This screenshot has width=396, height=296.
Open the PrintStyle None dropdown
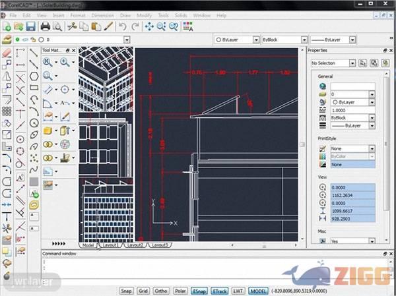372,148
